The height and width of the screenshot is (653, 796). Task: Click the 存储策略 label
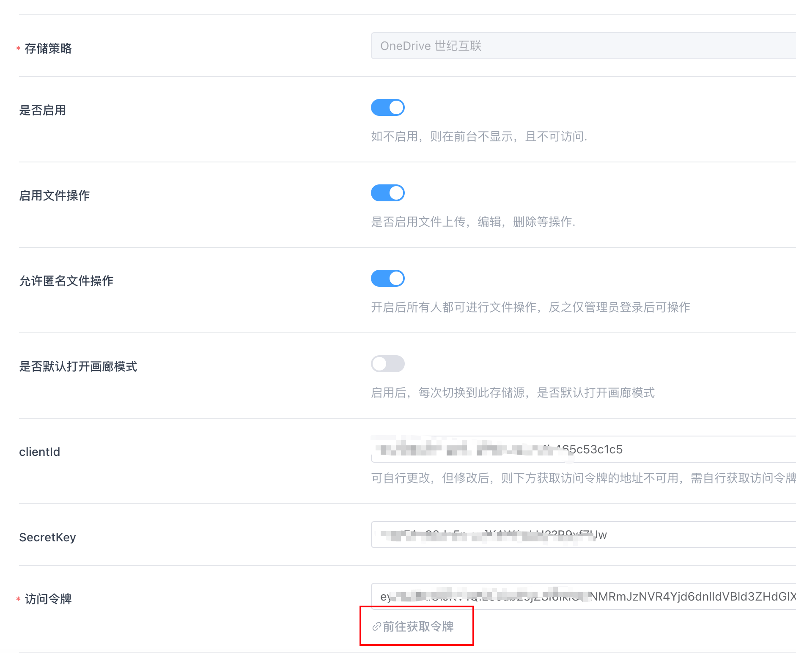pyautogui.click(x=48, y=48)
